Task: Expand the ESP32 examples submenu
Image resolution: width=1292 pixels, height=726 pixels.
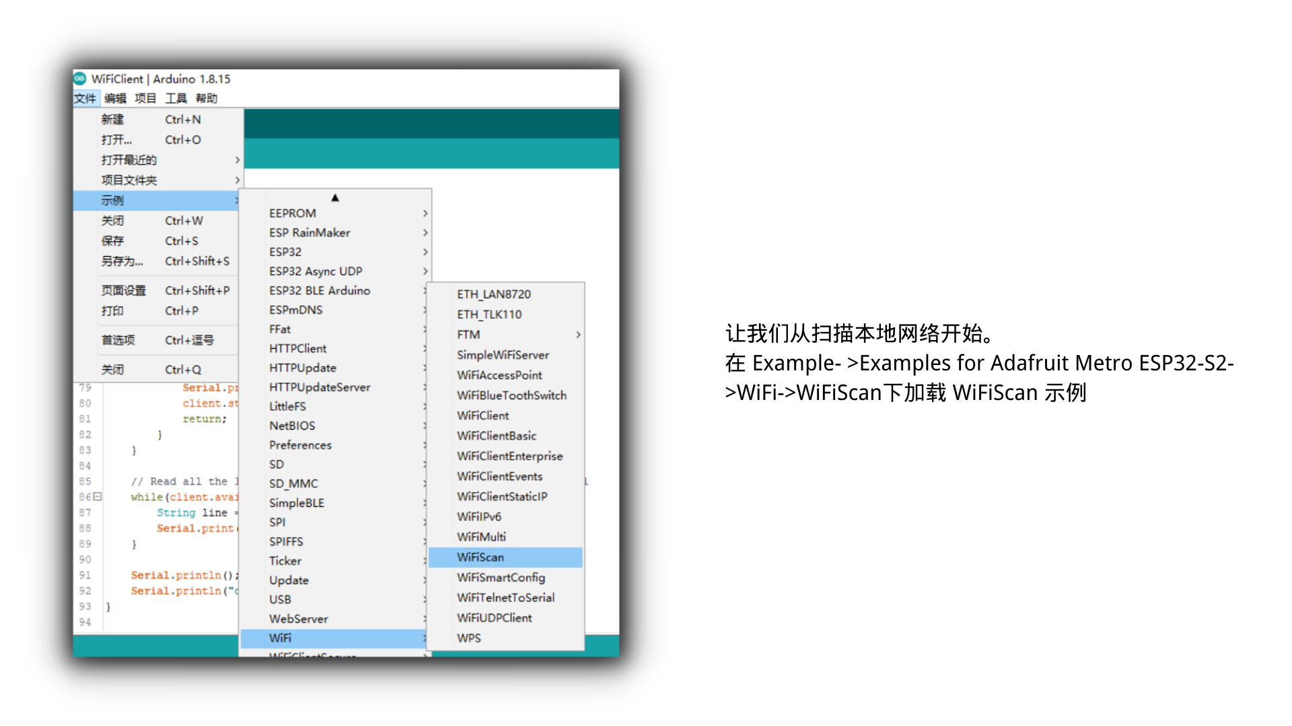Action: [x=335, y=252]
